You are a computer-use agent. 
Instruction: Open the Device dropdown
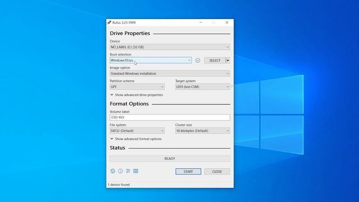point(170,47)
